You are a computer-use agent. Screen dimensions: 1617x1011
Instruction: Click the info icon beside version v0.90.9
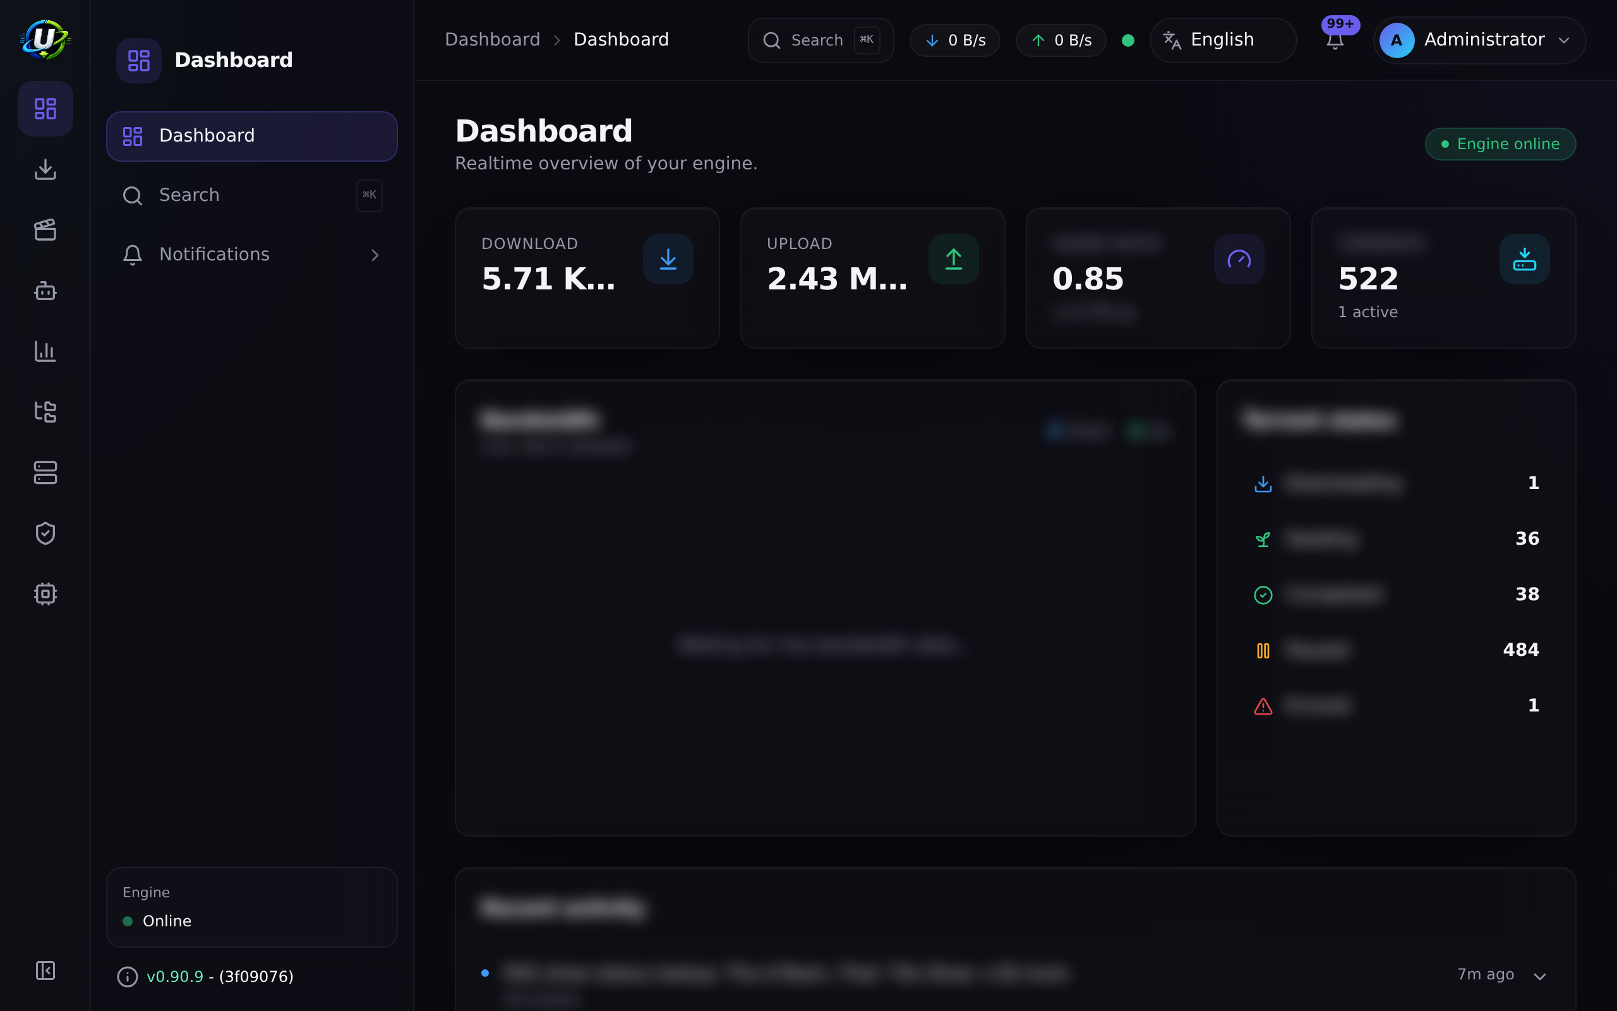click(128, 977)
